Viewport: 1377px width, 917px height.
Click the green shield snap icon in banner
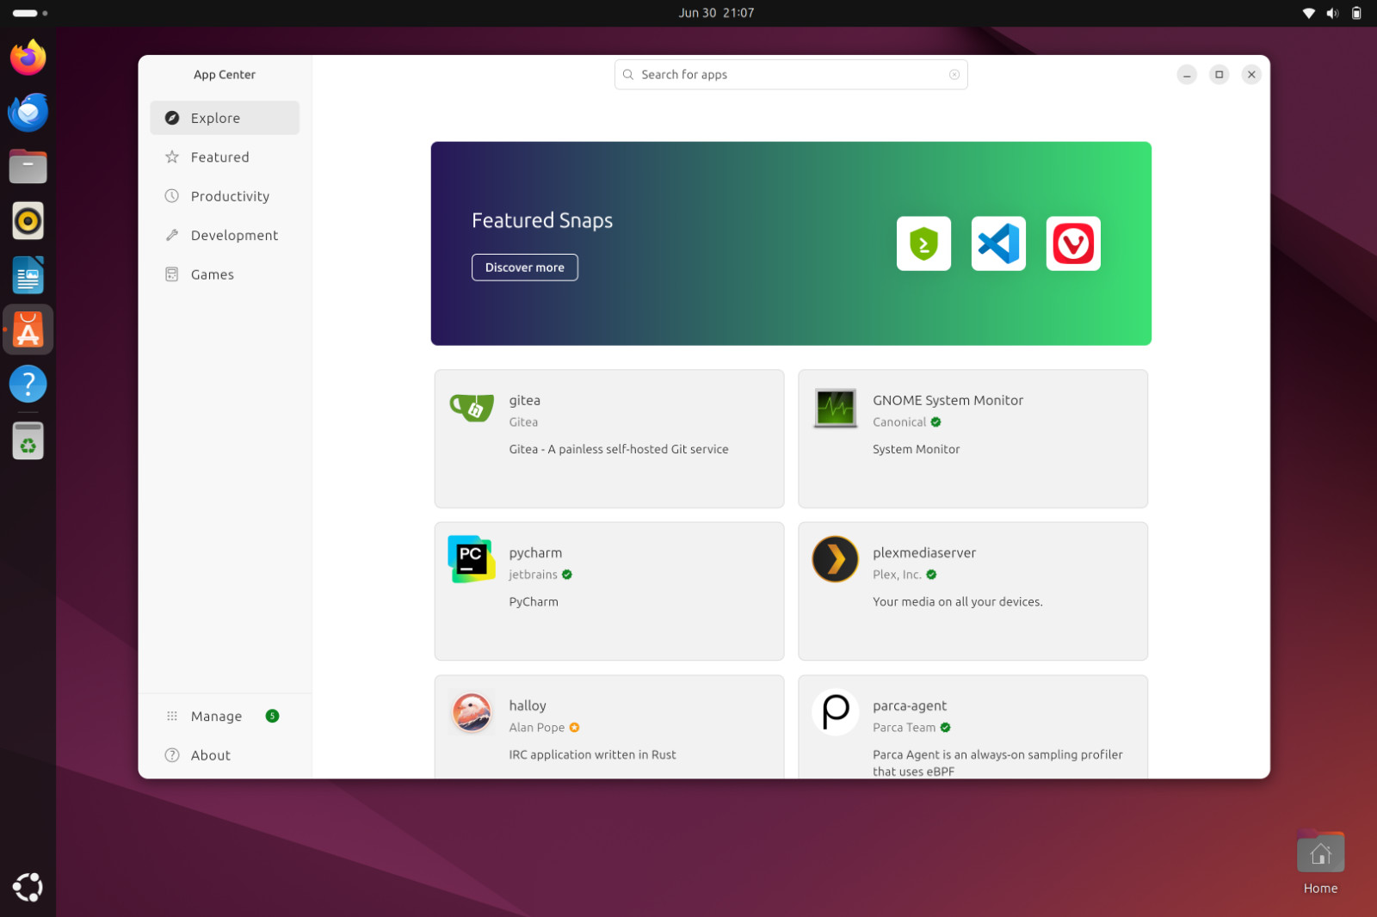[x=923, y=243]
